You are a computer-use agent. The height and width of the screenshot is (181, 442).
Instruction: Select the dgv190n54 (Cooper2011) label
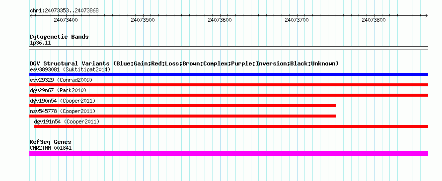pos(63,101)
